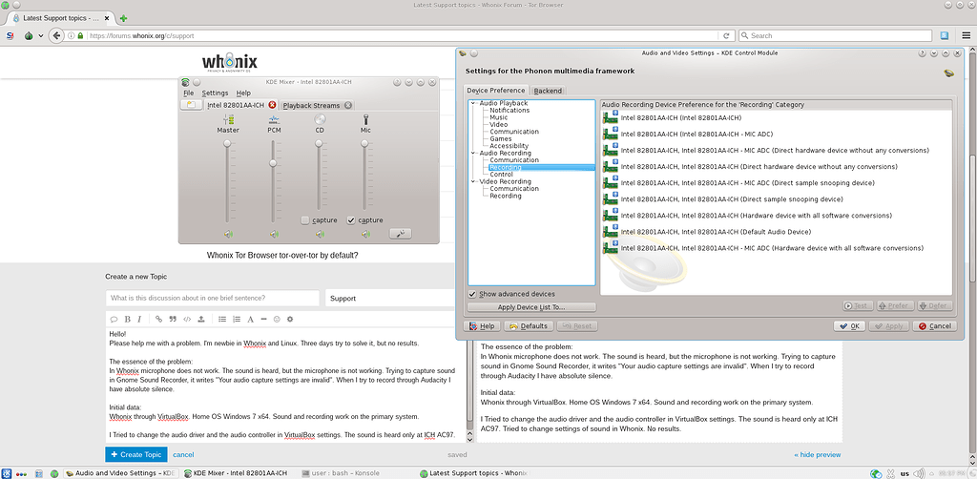
Task: Uncheck capture checkbox under Mic channel
Action: point(351,220)
